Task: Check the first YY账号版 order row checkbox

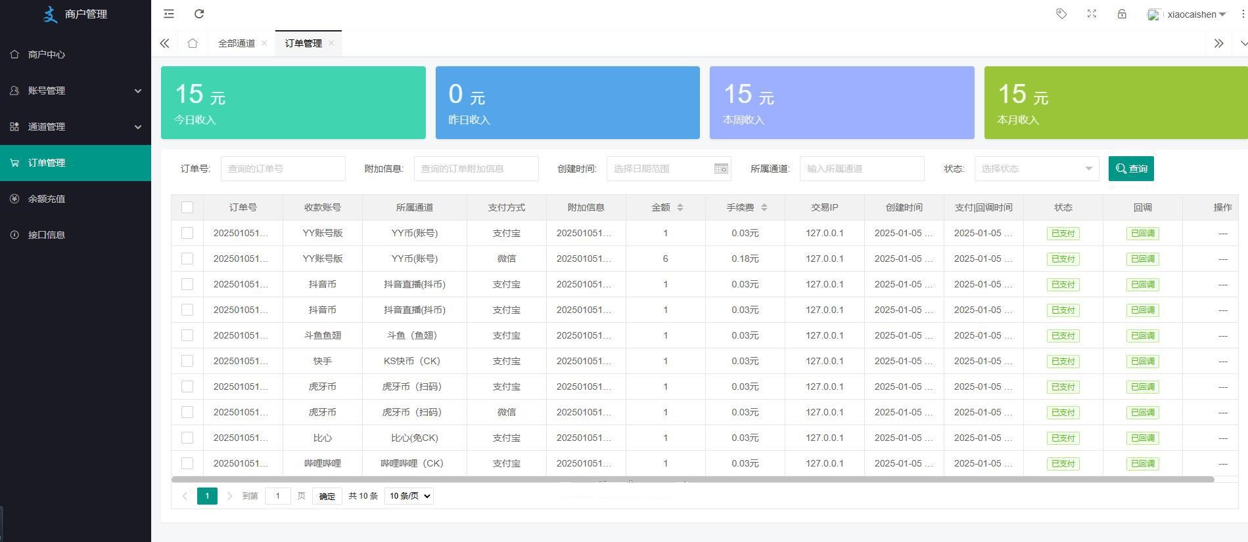Action: (x=187, y=233)
